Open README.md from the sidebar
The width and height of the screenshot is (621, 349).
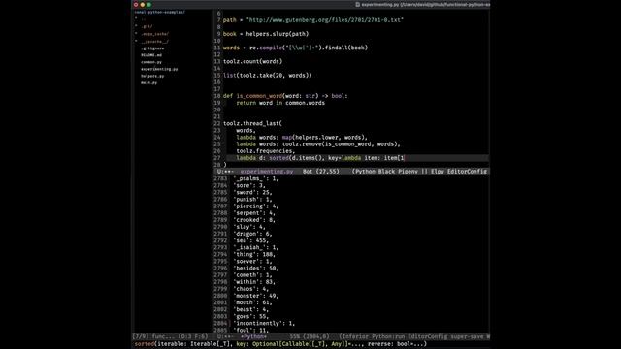point(151,55)
